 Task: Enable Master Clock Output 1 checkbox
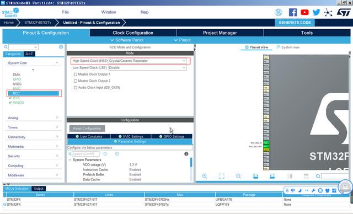(x=76, y=74)
